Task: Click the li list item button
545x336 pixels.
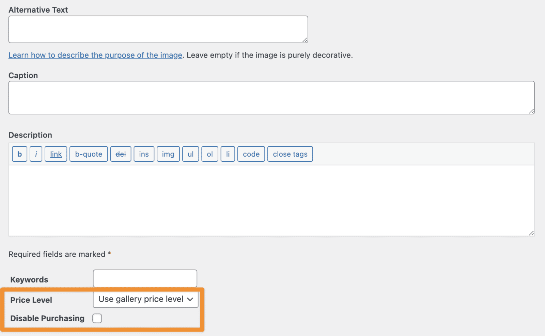Action: point(228,154)
